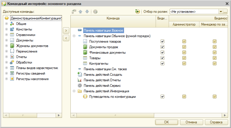Viewport: 231px width, 128px height.
Task: Click the move to group toolbar icon
Action: pos(74,12)
